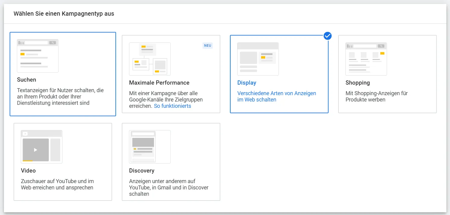Choose the Maximale Performance campaign illustration

pos(150,59)
